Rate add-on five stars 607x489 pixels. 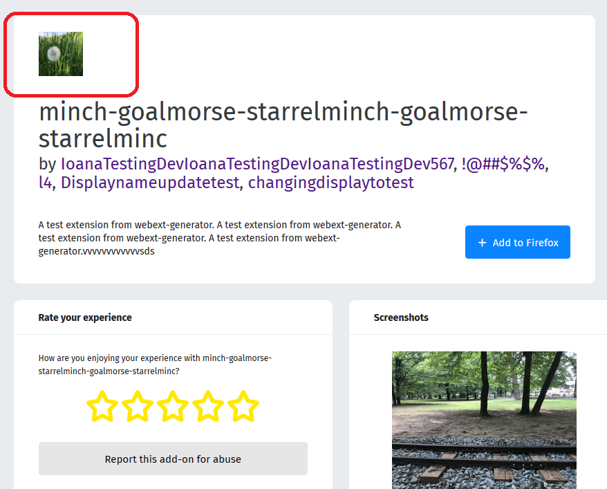tap(243, 406)
